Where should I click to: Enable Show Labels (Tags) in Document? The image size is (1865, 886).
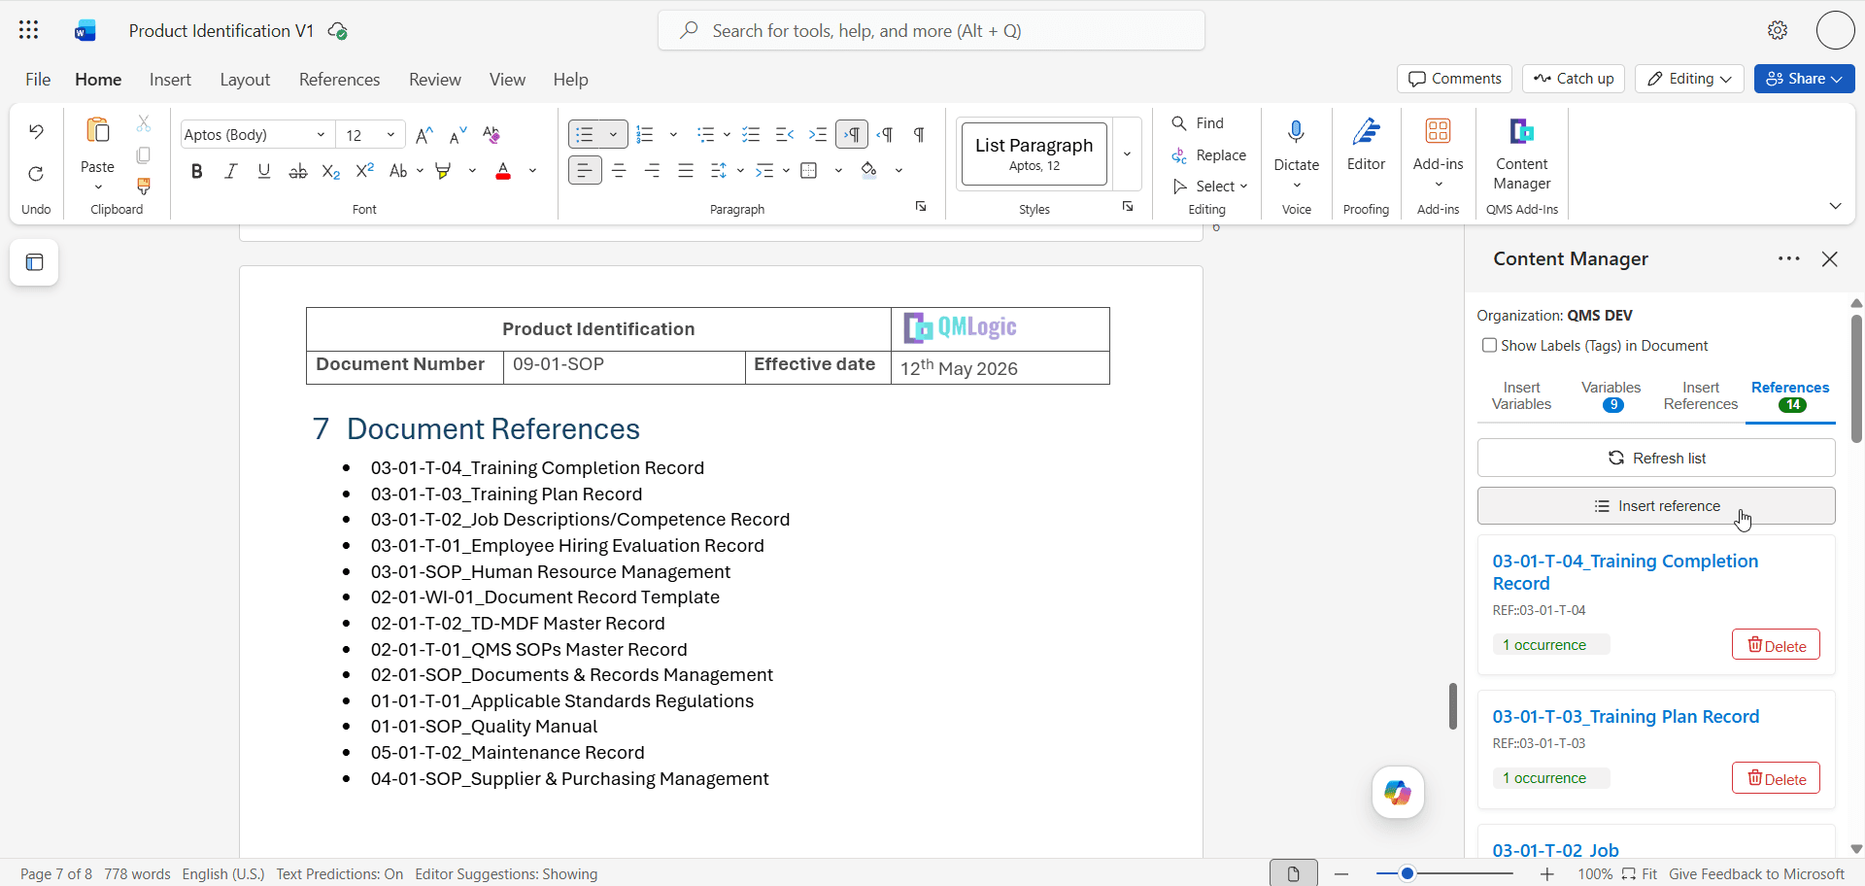[1489, 345]
